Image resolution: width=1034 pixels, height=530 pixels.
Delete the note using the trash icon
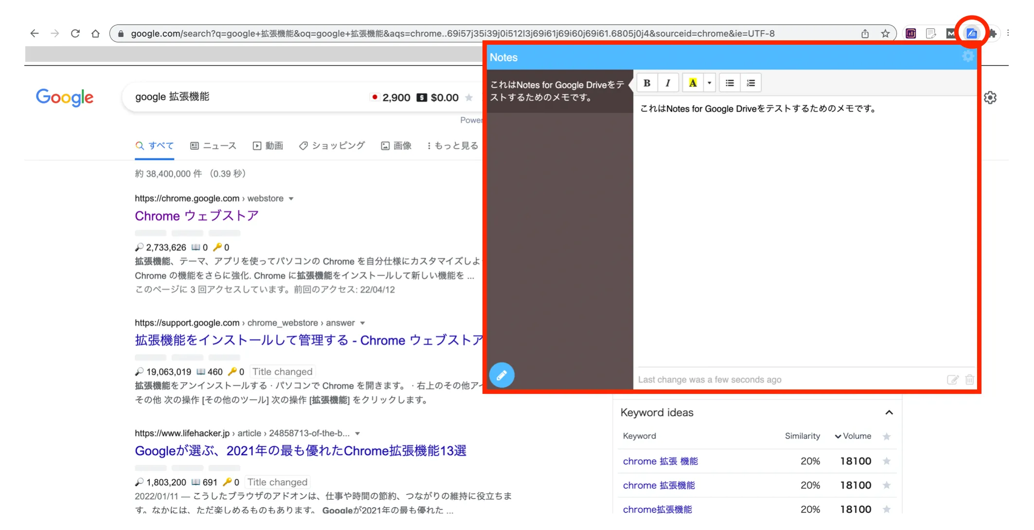coord(969,380)
